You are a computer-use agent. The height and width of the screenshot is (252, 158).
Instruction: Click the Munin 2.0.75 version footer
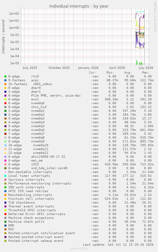(x=79, y=248)
